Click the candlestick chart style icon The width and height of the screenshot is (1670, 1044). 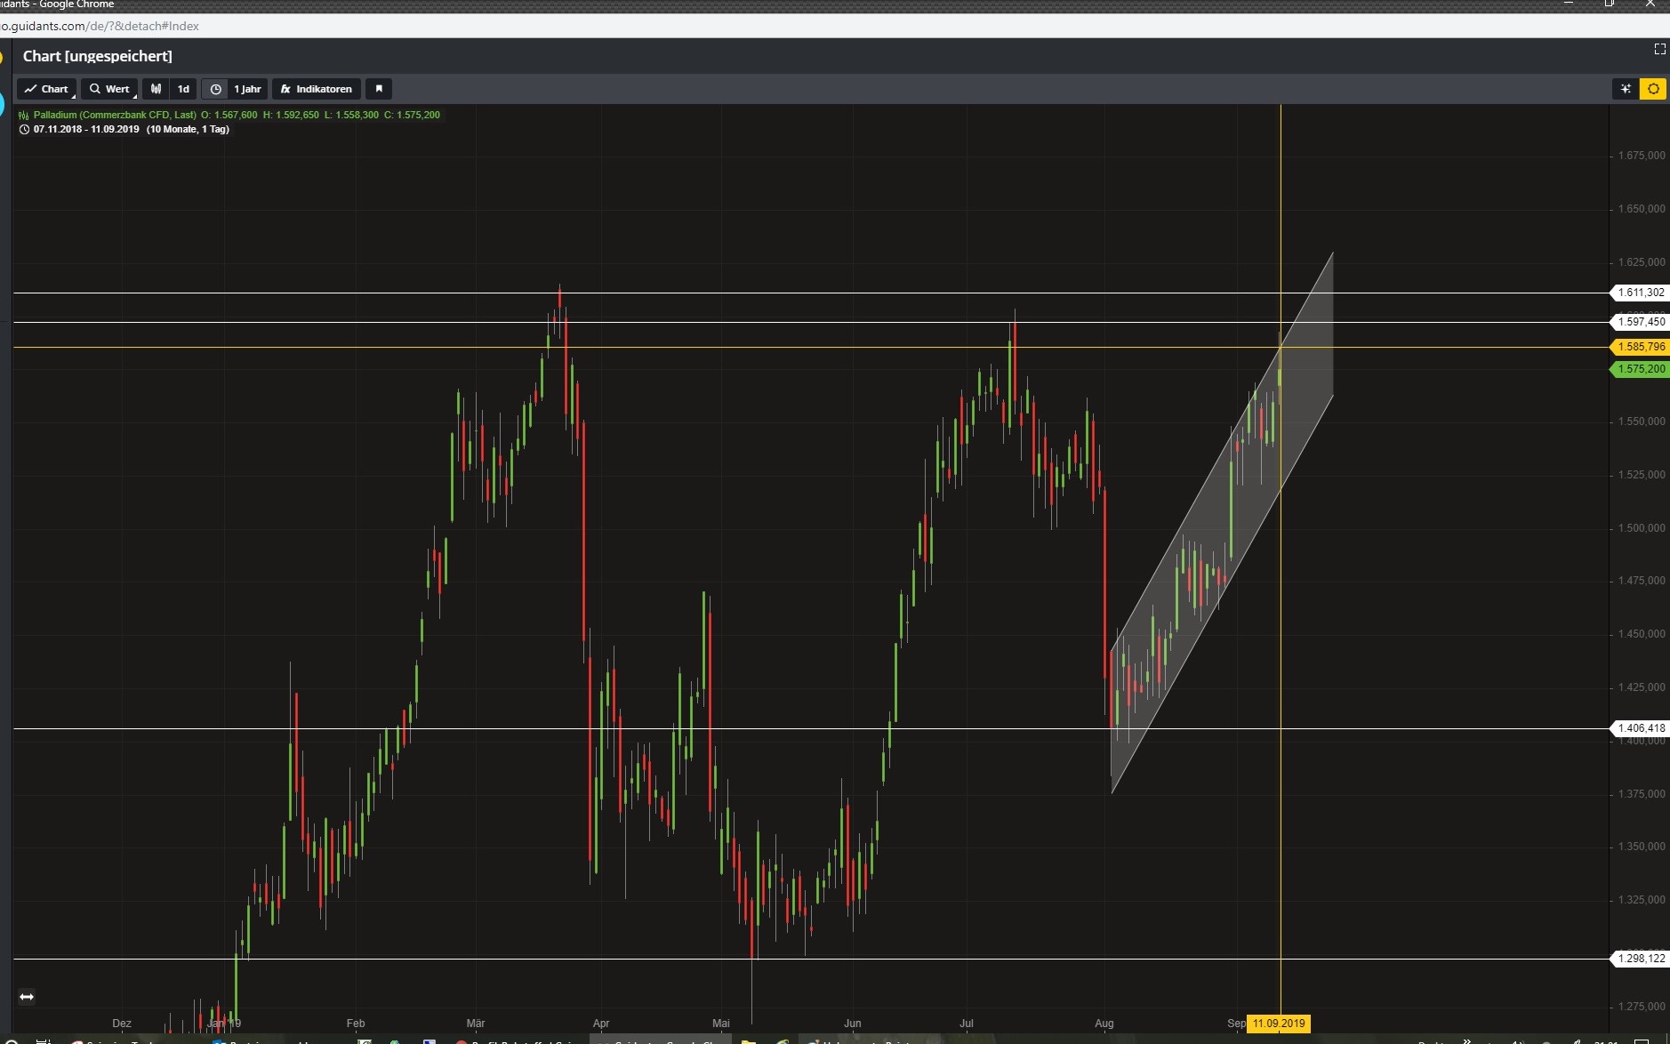tap(156, 89)
